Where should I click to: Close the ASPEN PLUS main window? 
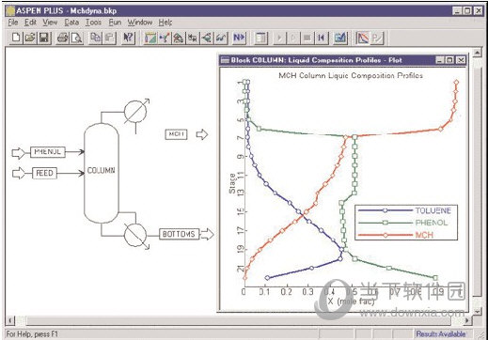[478, 11]
